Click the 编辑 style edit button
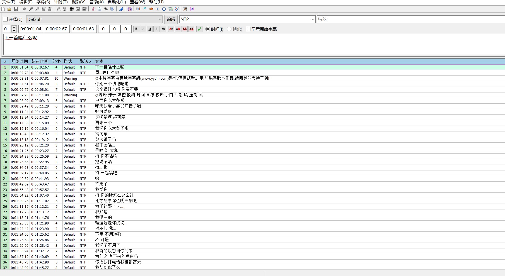505x276 pixels. click(x=171, y=19)
